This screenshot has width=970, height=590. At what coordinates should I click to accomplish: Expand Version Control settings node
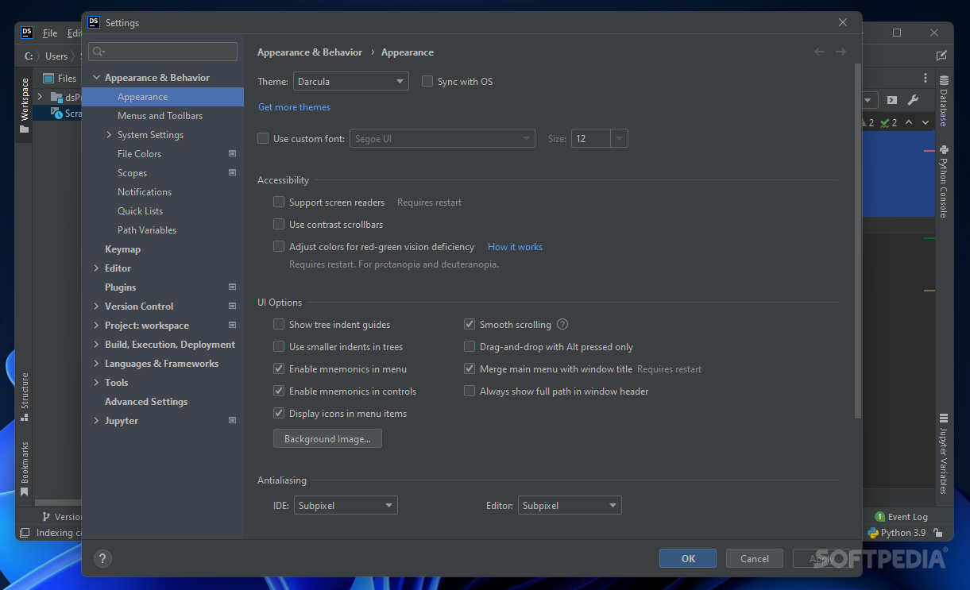pyautogui.click(x=96, y=306)
